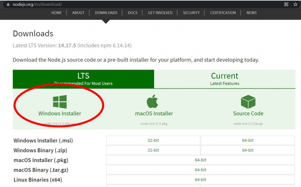This screenshot has height=187, width=301.
Task: Download 64-bit Linux Binaries (x64)
Action: (x=200, y=180)
